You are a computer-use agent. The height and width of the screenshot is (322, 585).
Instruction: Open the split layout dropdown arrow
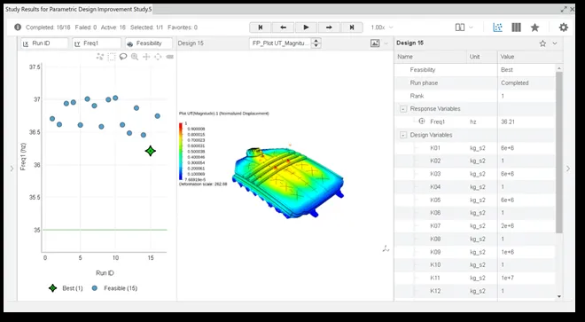471,27
